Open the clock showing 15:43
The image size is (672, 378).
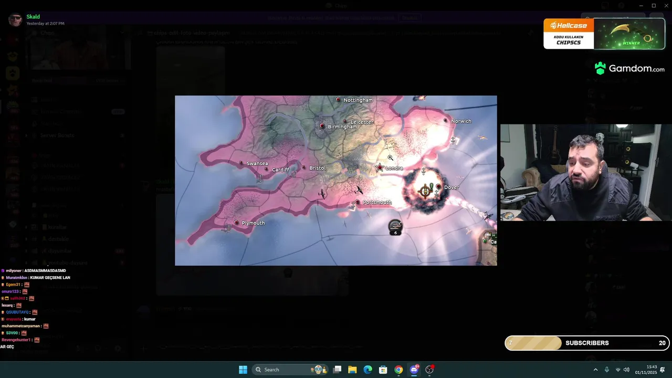646,370
